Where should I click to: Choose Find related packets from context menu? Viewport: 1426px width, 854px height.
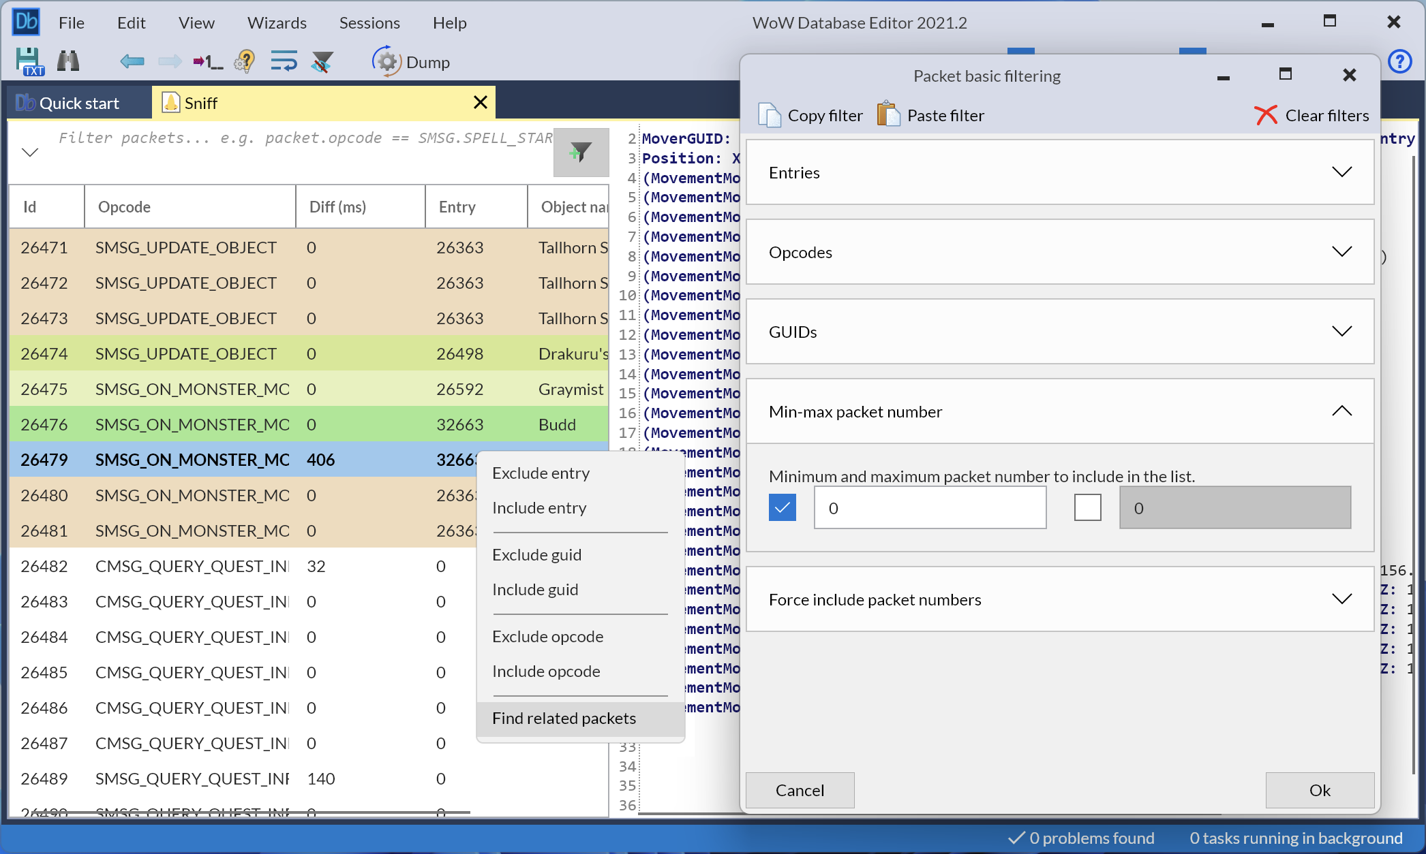click(x=564, y=718)
